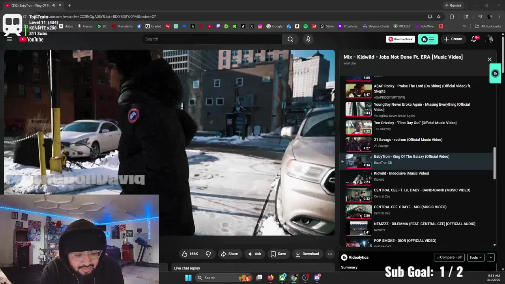Open the YouTube account avatar menu
Screen dimensions: 505x284
[x=490, y=39]
